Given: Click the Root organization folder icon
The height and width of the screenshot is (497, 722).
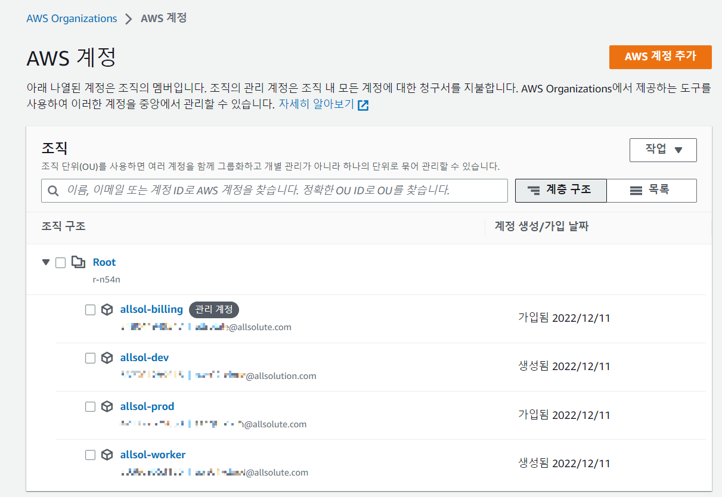Looking at the screenshot, I should [x=78, y=262].
